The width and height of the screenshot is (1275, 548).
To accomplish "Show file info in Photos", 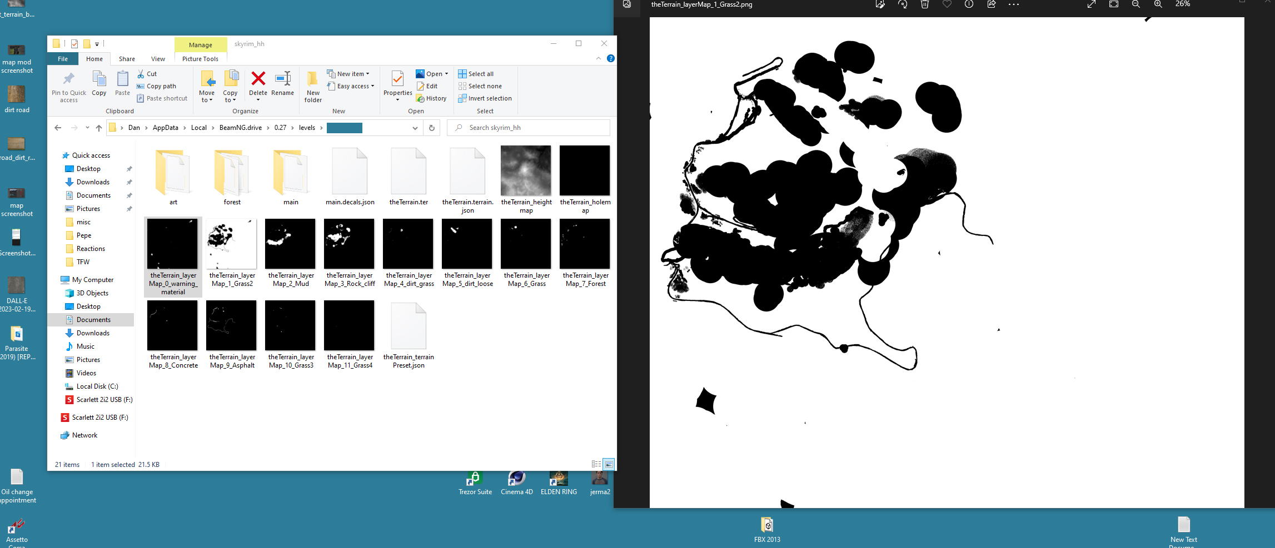I will point(969,4).
